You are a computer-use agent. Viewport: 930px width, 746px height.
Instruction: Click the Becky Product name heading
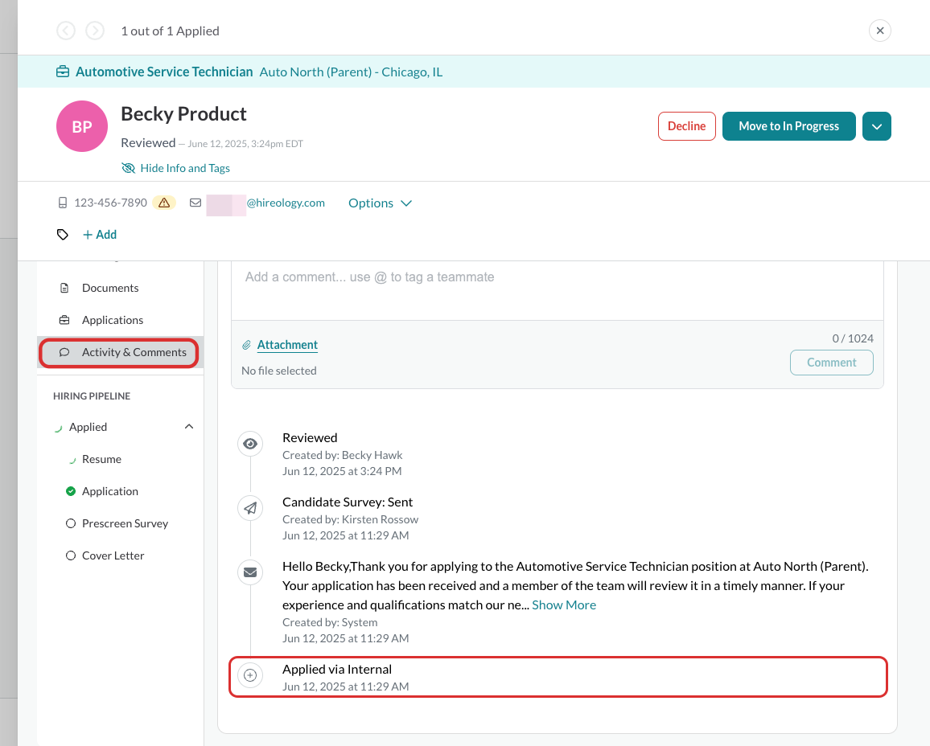[x=184, y=114]
